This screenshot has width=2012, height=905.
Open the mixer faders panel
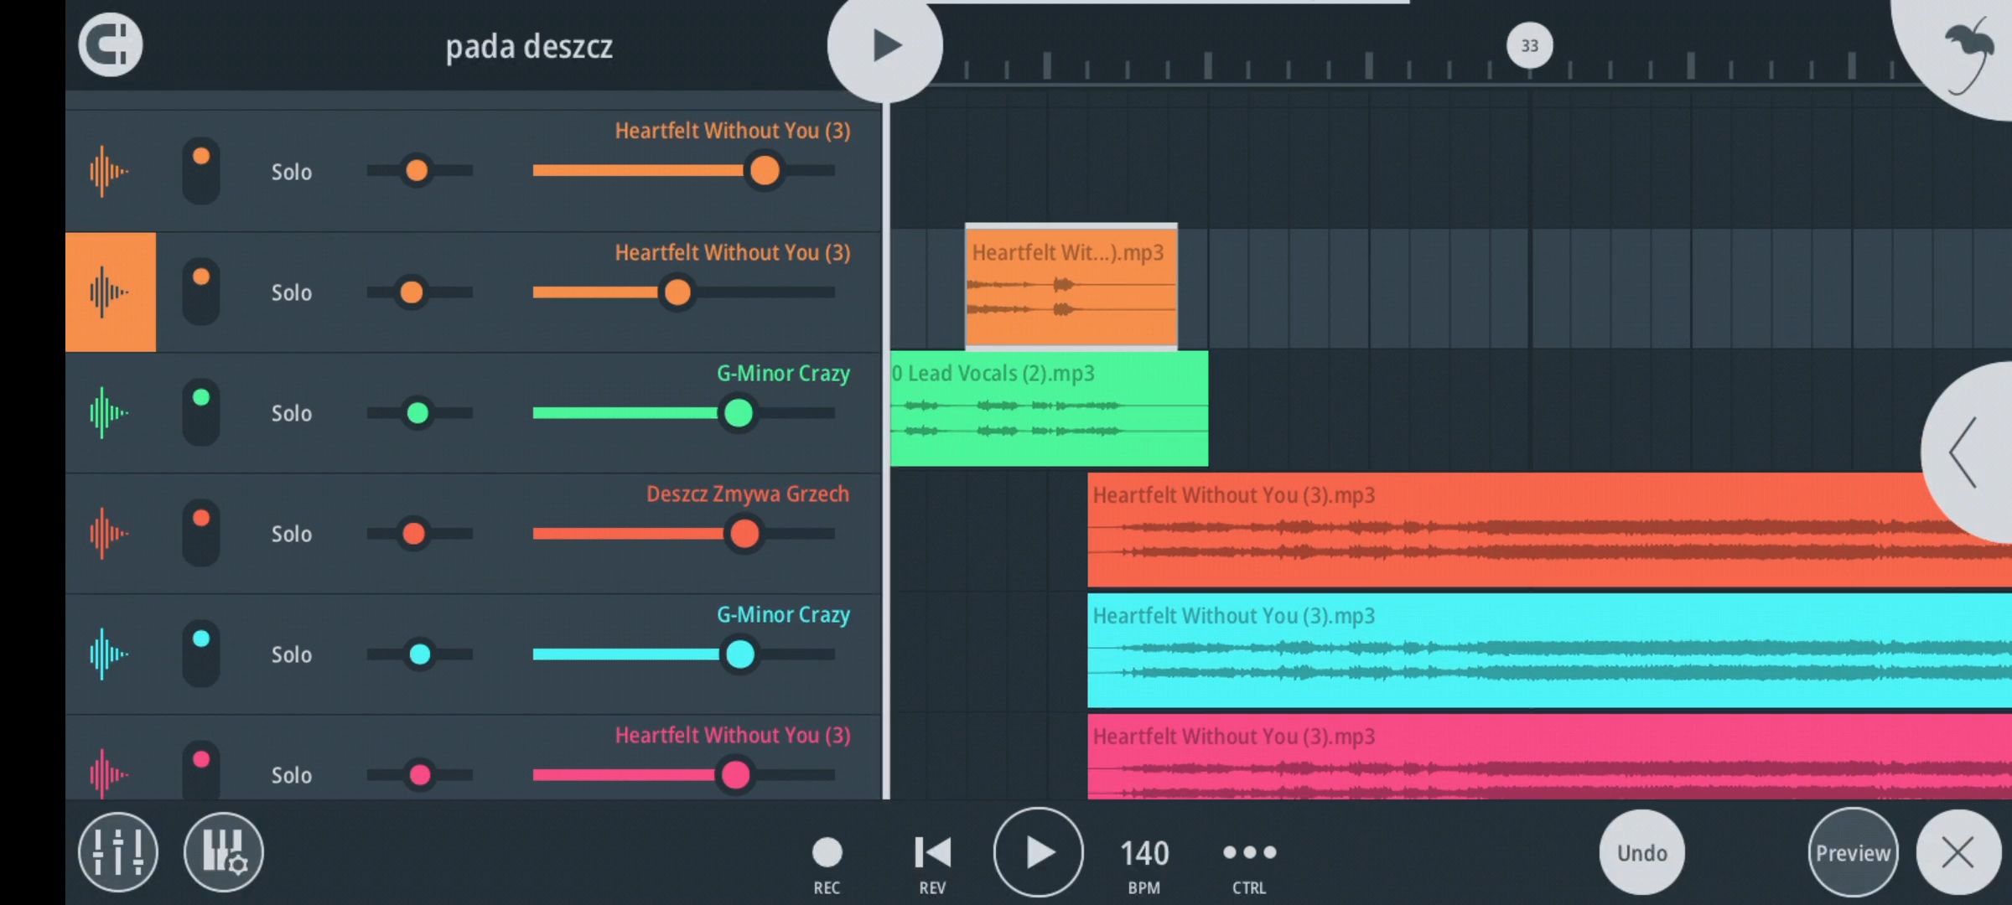point(118,853)
